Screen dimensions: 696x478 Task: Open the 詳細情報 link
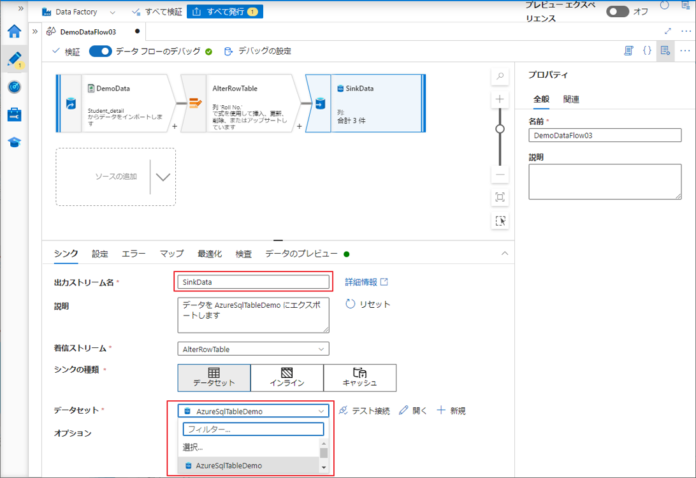coord(366,282)
